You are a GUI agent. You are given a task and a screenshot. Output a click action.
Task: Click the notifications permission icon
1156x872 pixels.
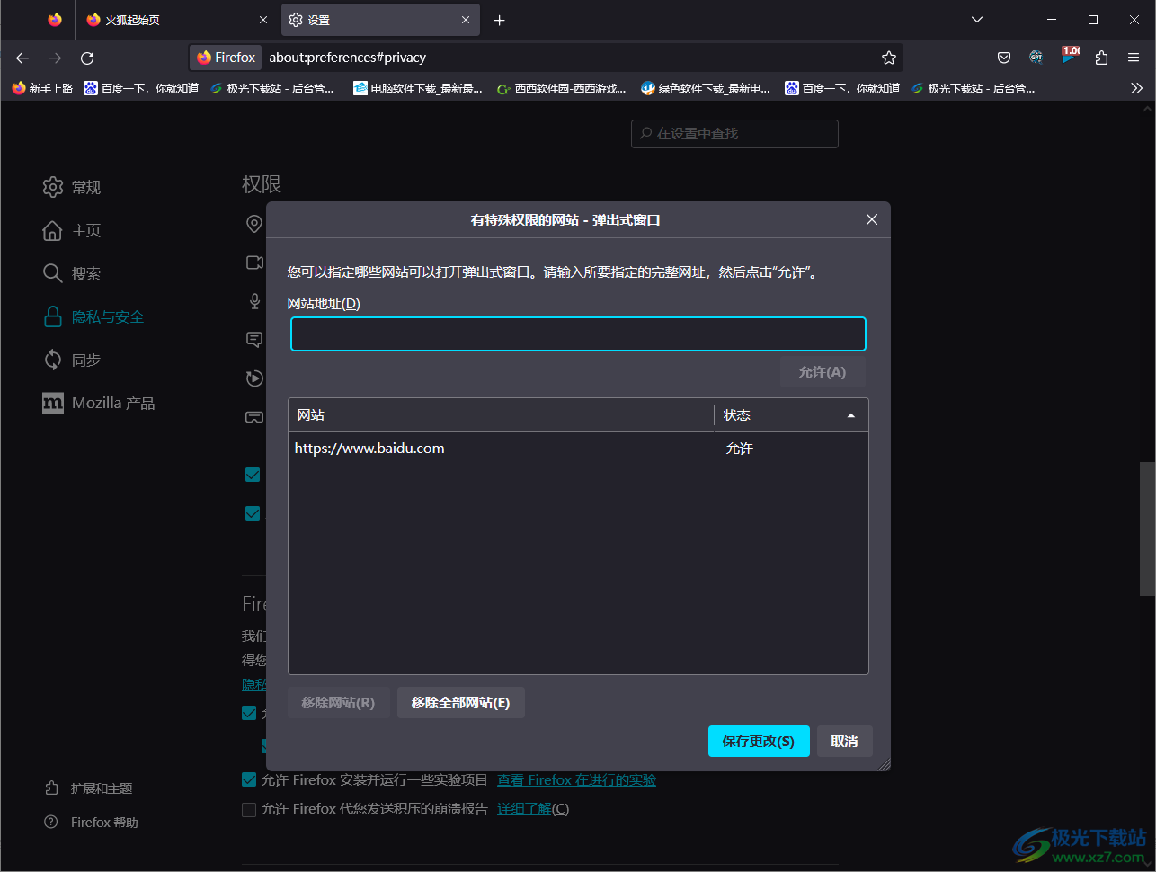point(255,340)
